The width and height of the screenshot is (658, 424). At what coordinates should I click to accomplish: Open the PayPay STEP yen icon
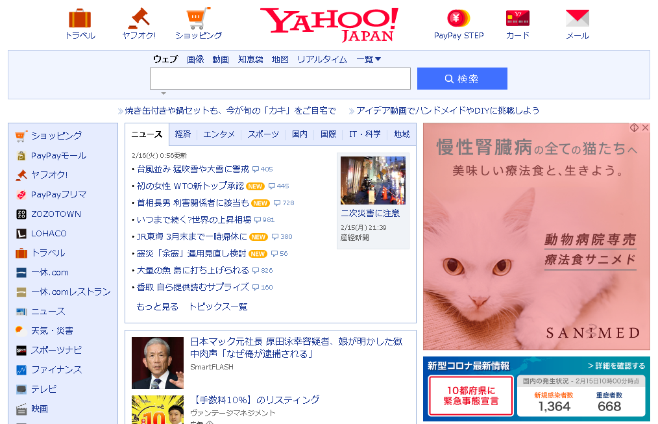click(x=458, y=18)
